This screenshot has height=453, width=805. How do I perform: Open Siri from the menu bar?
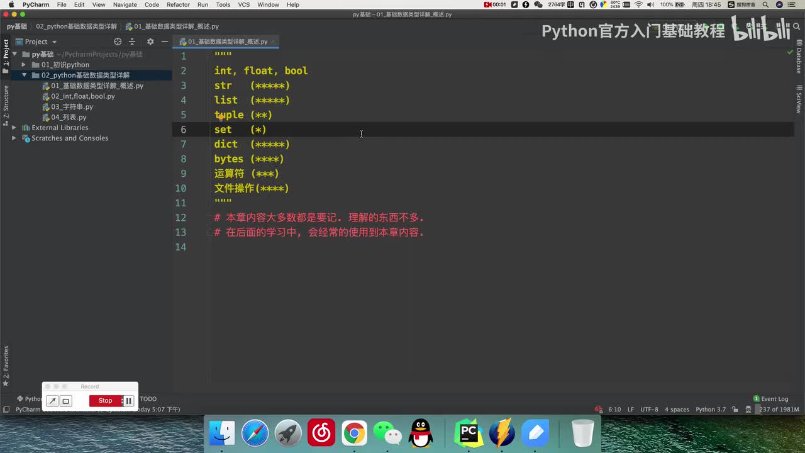pyautogui.click(x=780, y=4)
